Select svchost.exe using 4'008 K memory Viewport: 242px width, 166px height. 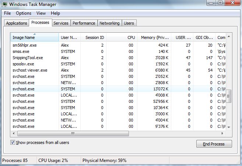pos(118,95)
